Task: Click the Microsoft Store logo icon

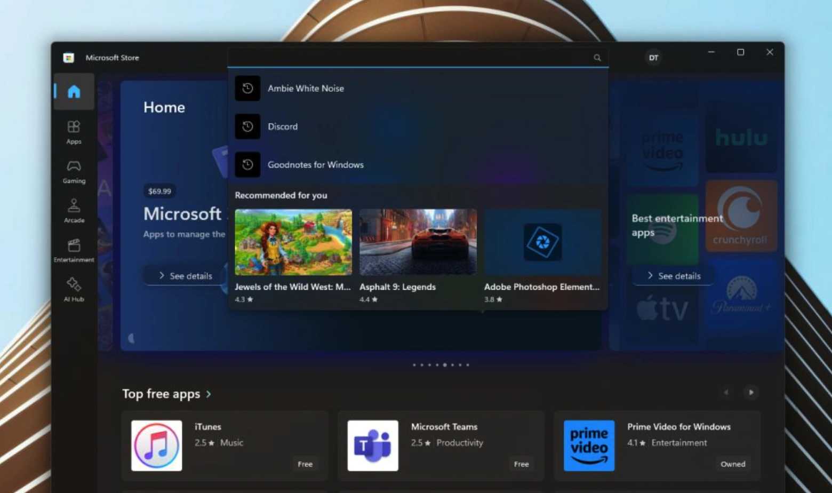Action: (x=68, y=58)
